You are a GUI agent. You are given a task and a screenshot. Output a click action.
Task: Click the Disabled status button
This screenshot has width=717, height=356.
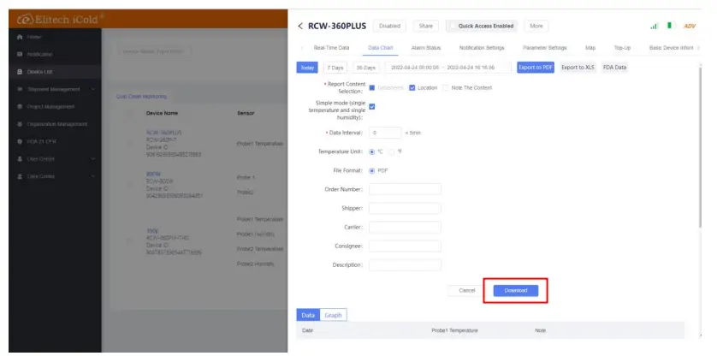click(x=389, y=26)
